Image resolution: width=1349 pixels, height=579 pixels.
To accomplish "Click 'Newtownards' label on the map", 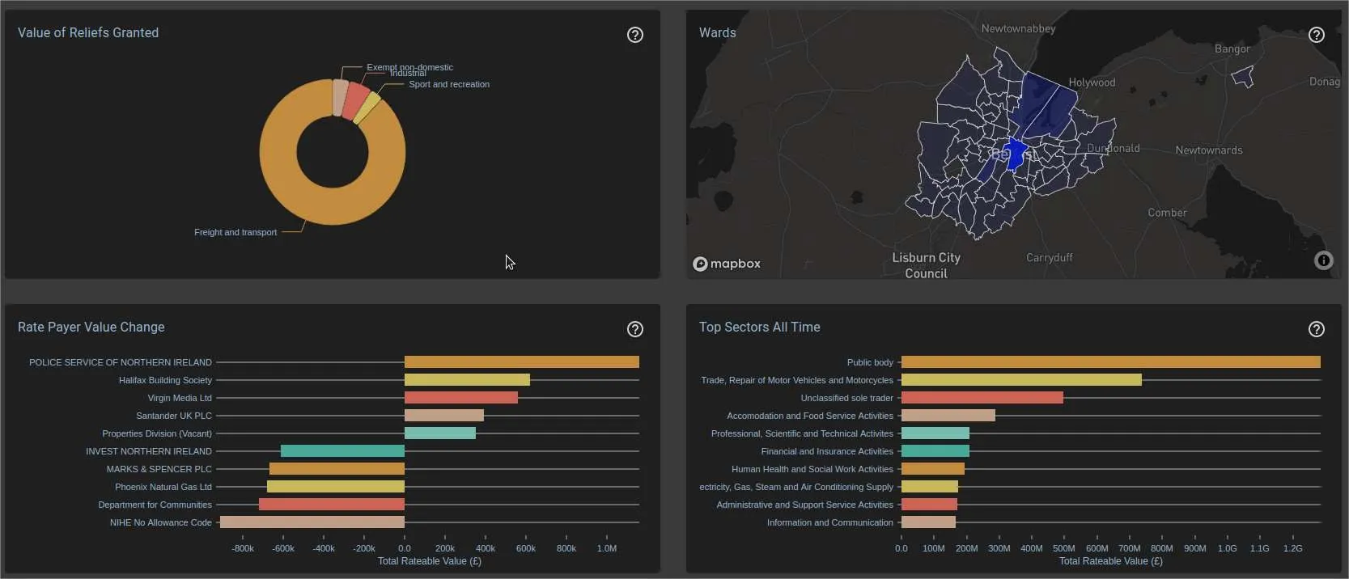I will pyautogui.click(x=1209, y=150).
